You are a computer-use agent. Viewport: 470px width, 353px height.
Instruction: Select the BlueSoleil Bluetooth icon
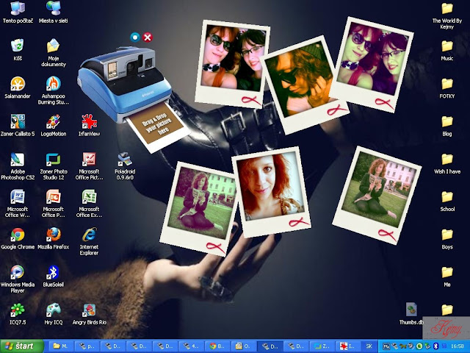[x=54, y=277]
